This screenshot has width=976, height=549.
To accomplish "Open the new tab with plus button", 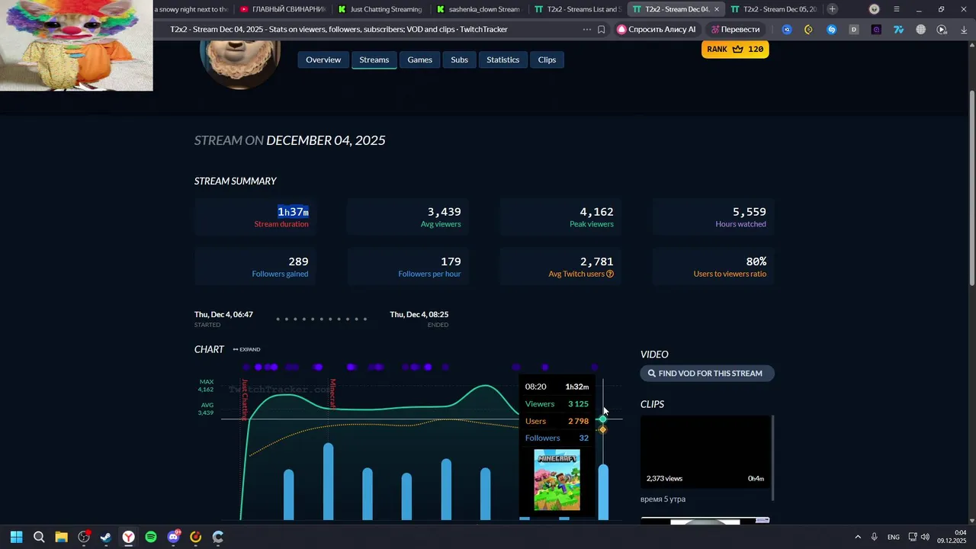I will (x=832, y=9).
